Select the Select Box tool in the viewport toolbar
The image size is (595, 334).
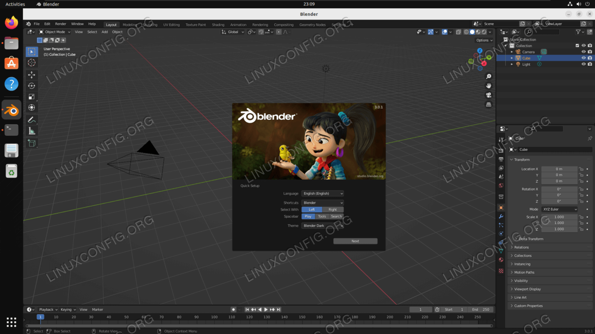pos(32,51)
